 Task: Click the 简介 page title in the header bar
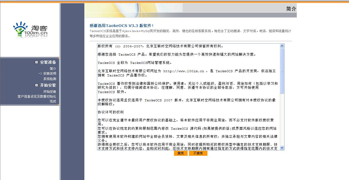pyautogui.click(x=291, y=9)
